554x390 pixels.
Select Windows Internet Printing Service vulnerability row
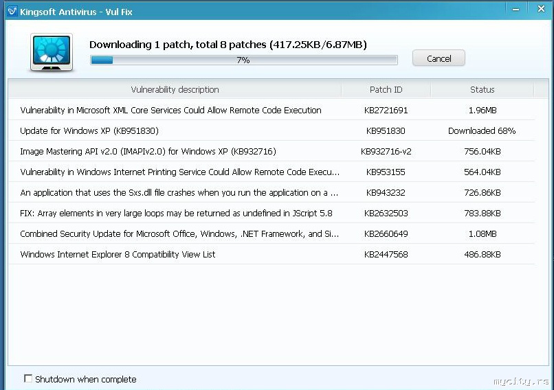pos(272,172)
